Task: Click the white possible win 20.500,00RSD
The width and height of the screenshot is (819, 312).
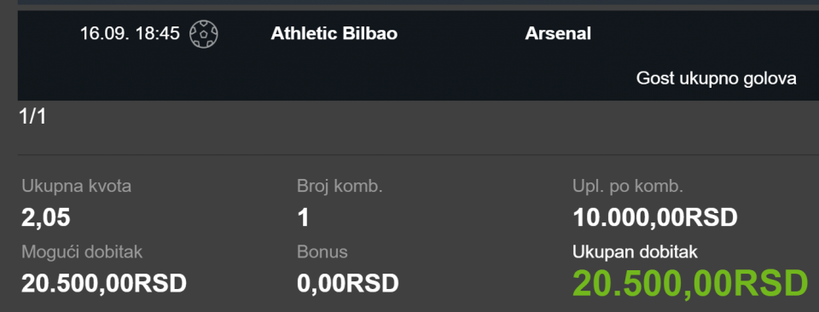Action: [x=104, y=283]
